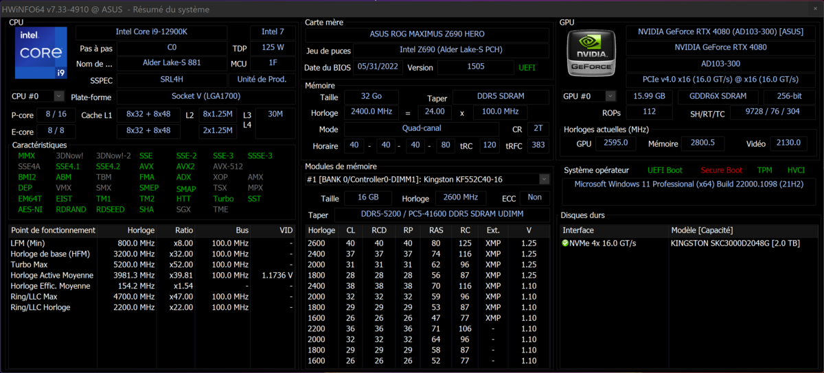The height and width of the screenshot is (373, 824).
Task: Click the 15.99 GB video memory value
Action: pos(648,96)
